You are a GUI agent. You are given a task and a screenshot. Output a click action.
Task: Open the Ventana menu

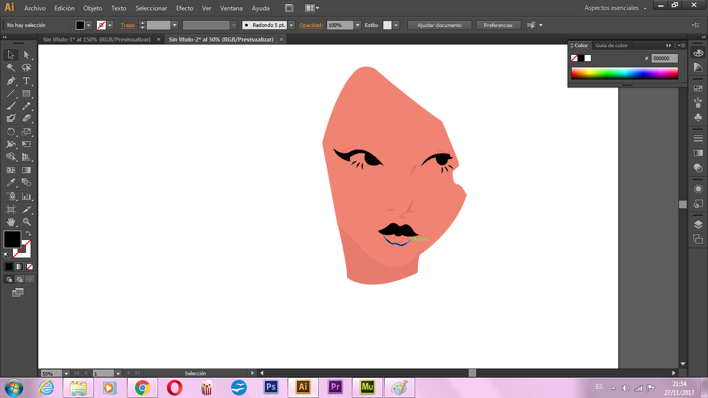[x=231, y=8]
